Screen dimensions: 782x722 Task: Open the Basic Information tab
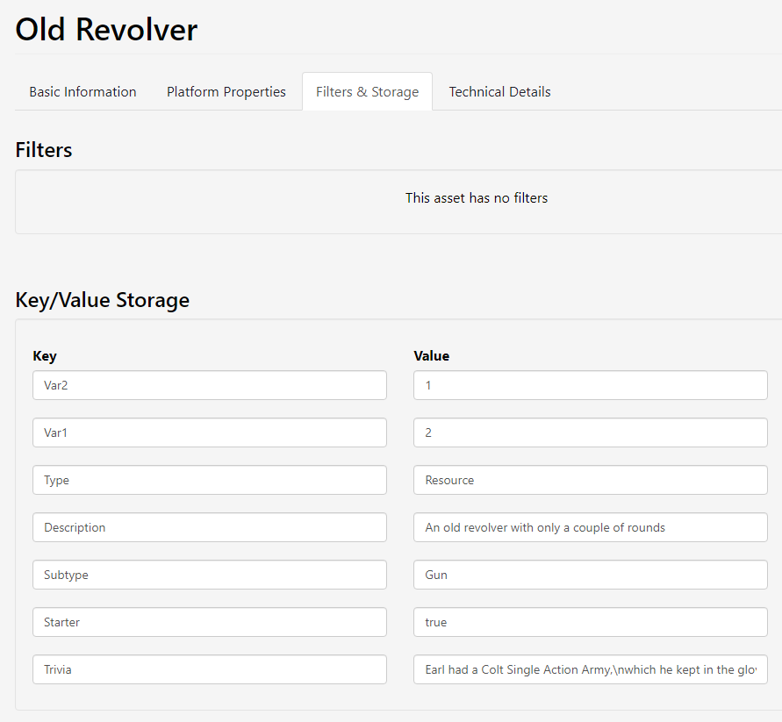[83, 92]
